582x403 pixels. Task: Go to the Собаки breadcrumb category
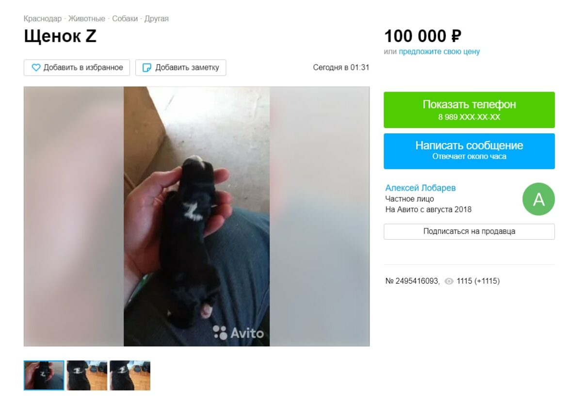(125, 19)
